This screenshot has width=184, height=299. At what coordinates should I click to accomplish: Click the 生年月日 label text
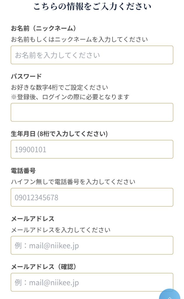(23, 134)
